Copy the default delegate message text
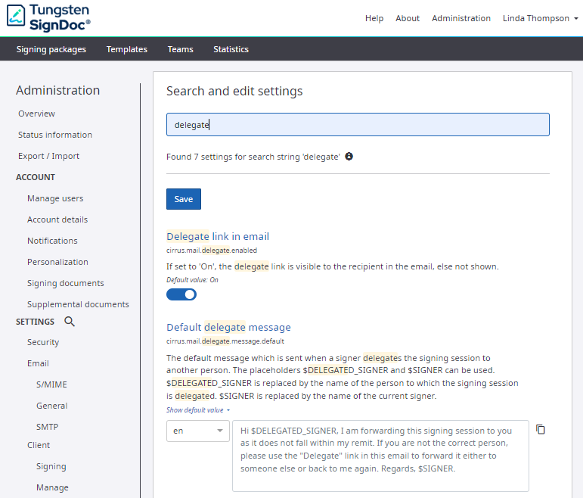The image size is (583, 498). coord(541,430)
